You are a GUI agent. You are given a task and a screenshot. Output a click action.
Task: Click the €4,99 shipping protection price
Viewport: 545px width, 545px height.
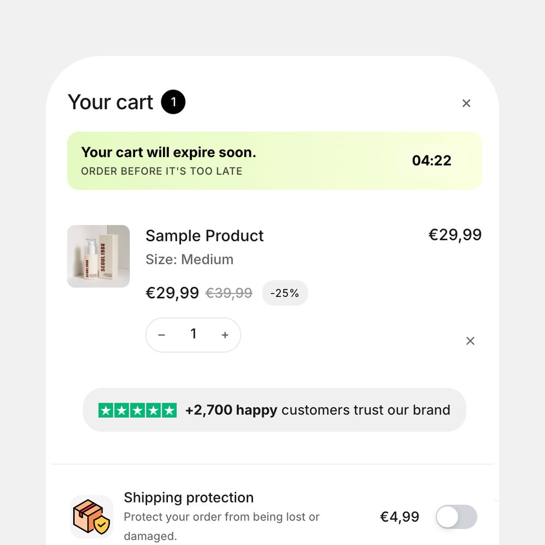pos(399,517)
